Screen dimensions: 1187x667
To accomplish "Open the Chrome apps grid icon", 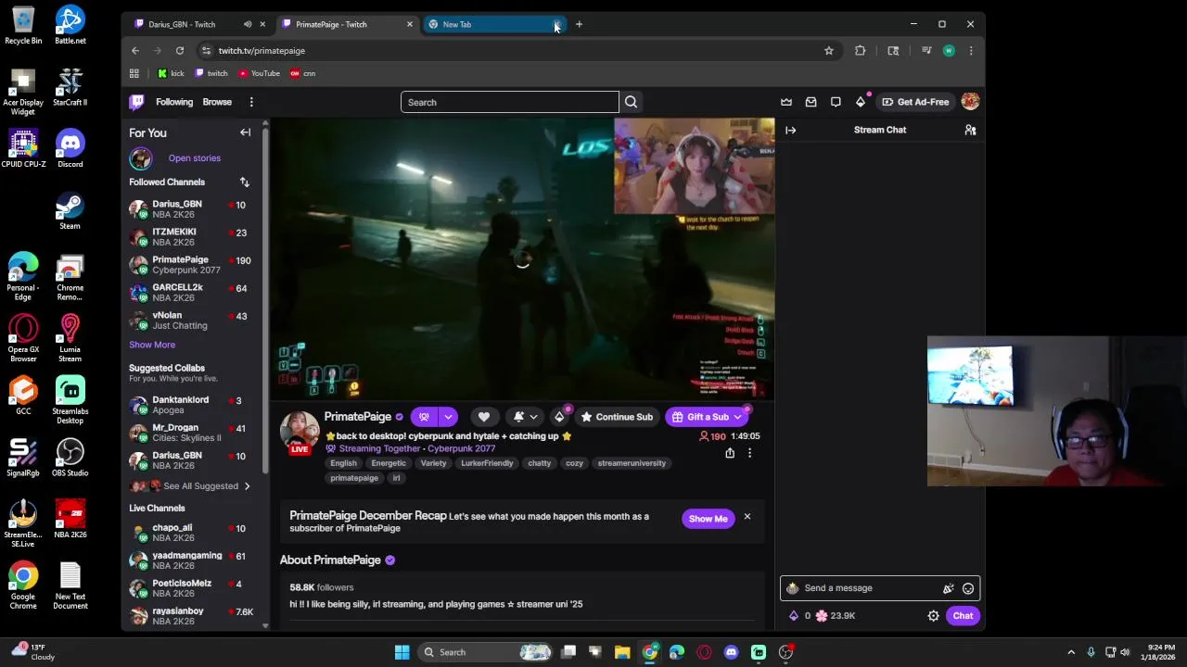I will (x=134, y=73).
